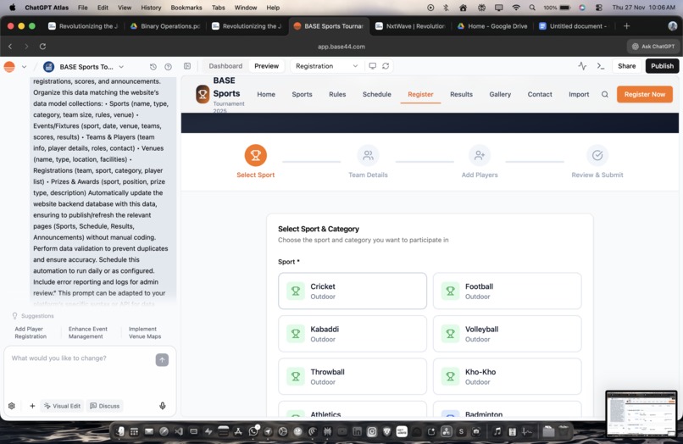Open WhatsApp in the Dock
The image size is (683, 444).
[253, 431]
